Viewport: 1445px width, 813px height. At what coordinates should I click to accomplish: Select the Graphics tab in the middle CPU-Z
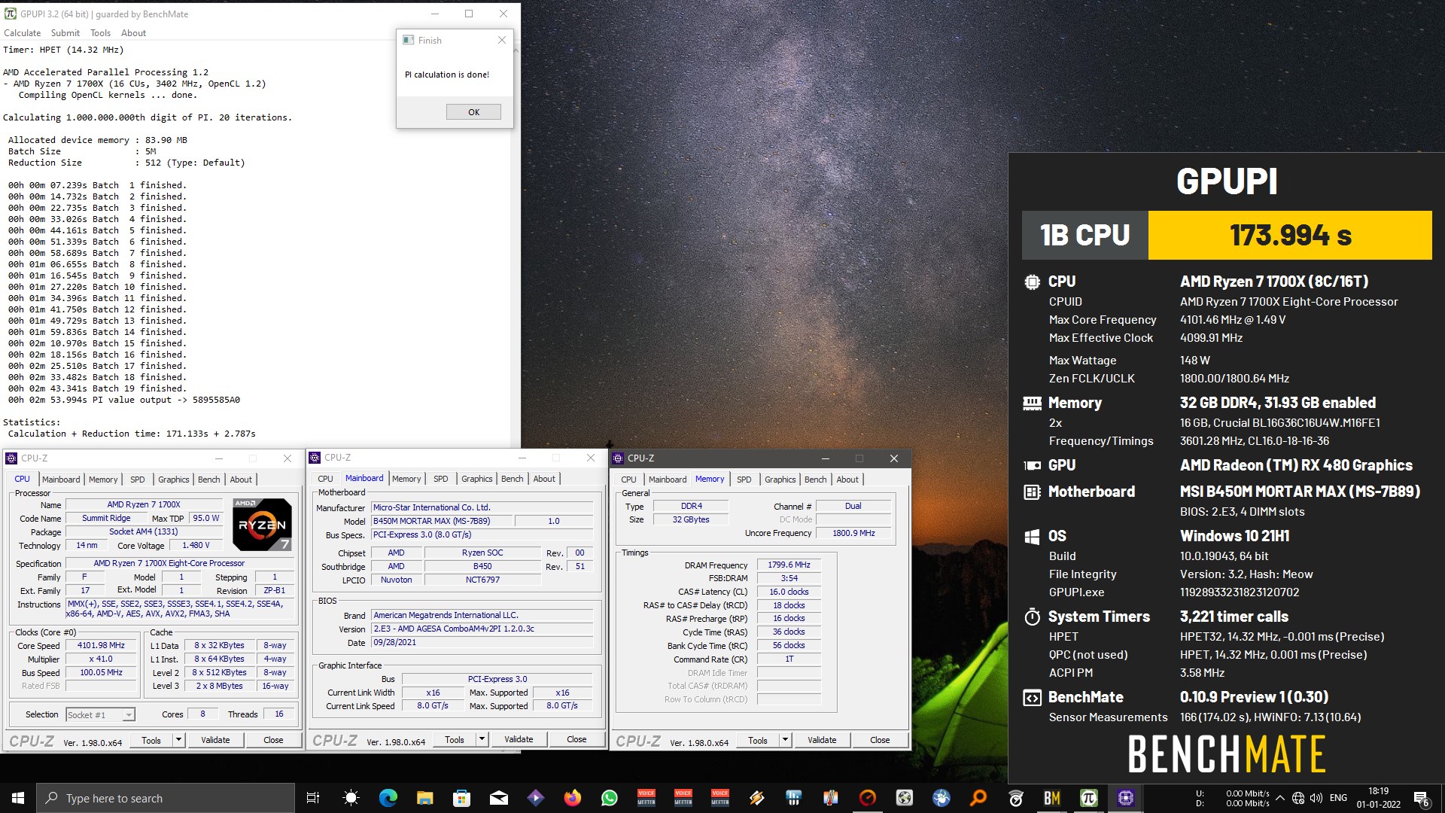click(477, 479)
